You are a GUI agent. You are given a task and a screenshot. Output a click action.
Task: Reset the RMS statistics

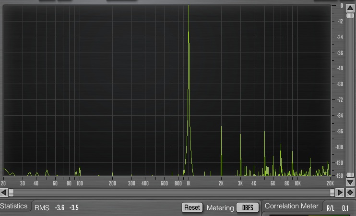pyautogui.click(x=192, y=207)
